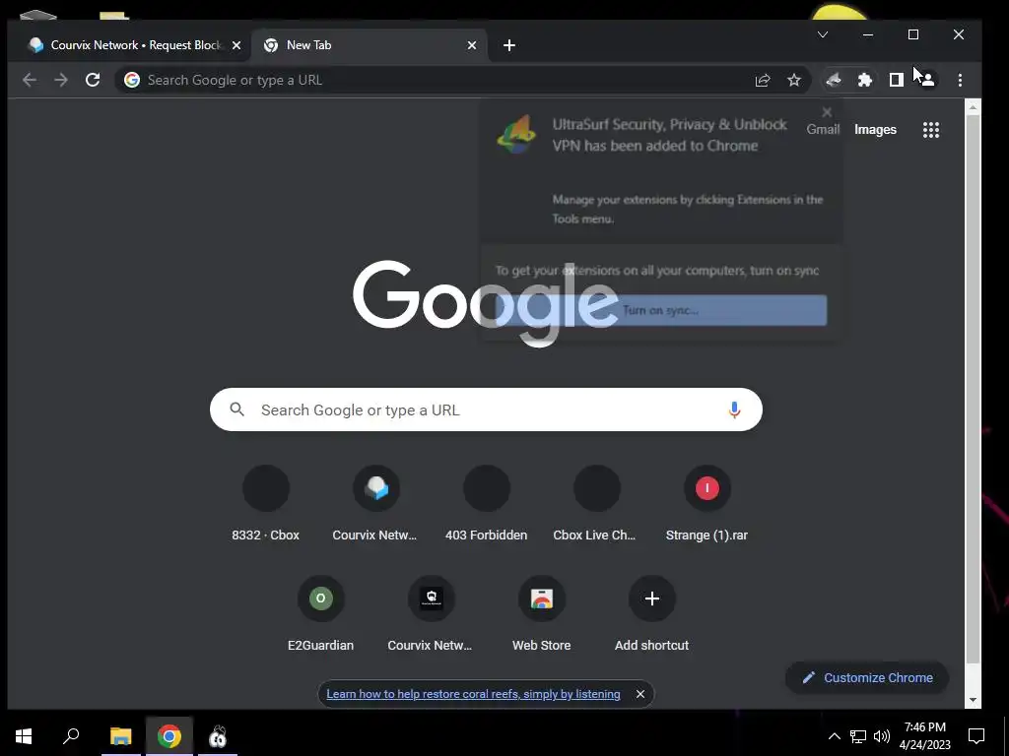
Task: Show hidden system tray icons
Action: tap(834, 736)
